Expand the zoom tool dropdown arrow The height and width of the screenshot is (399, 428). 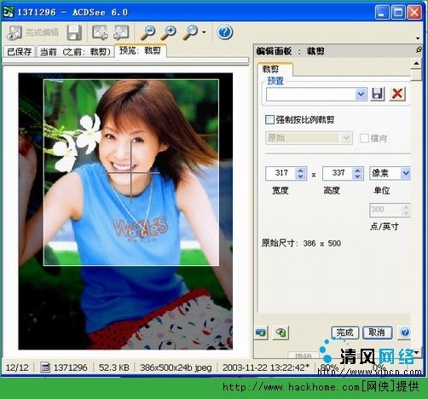click(x=204, y=32)
